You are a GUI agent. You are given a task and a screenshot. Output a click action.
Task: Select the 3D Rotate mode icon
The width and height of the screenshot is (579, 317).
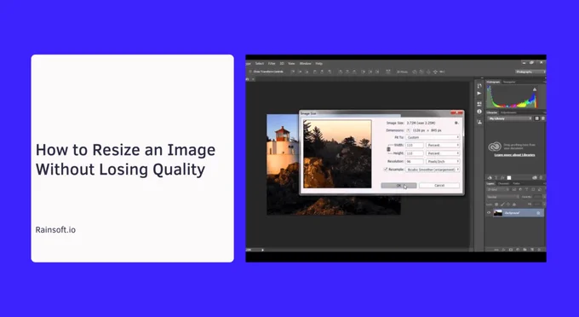[x=415, y=72]
